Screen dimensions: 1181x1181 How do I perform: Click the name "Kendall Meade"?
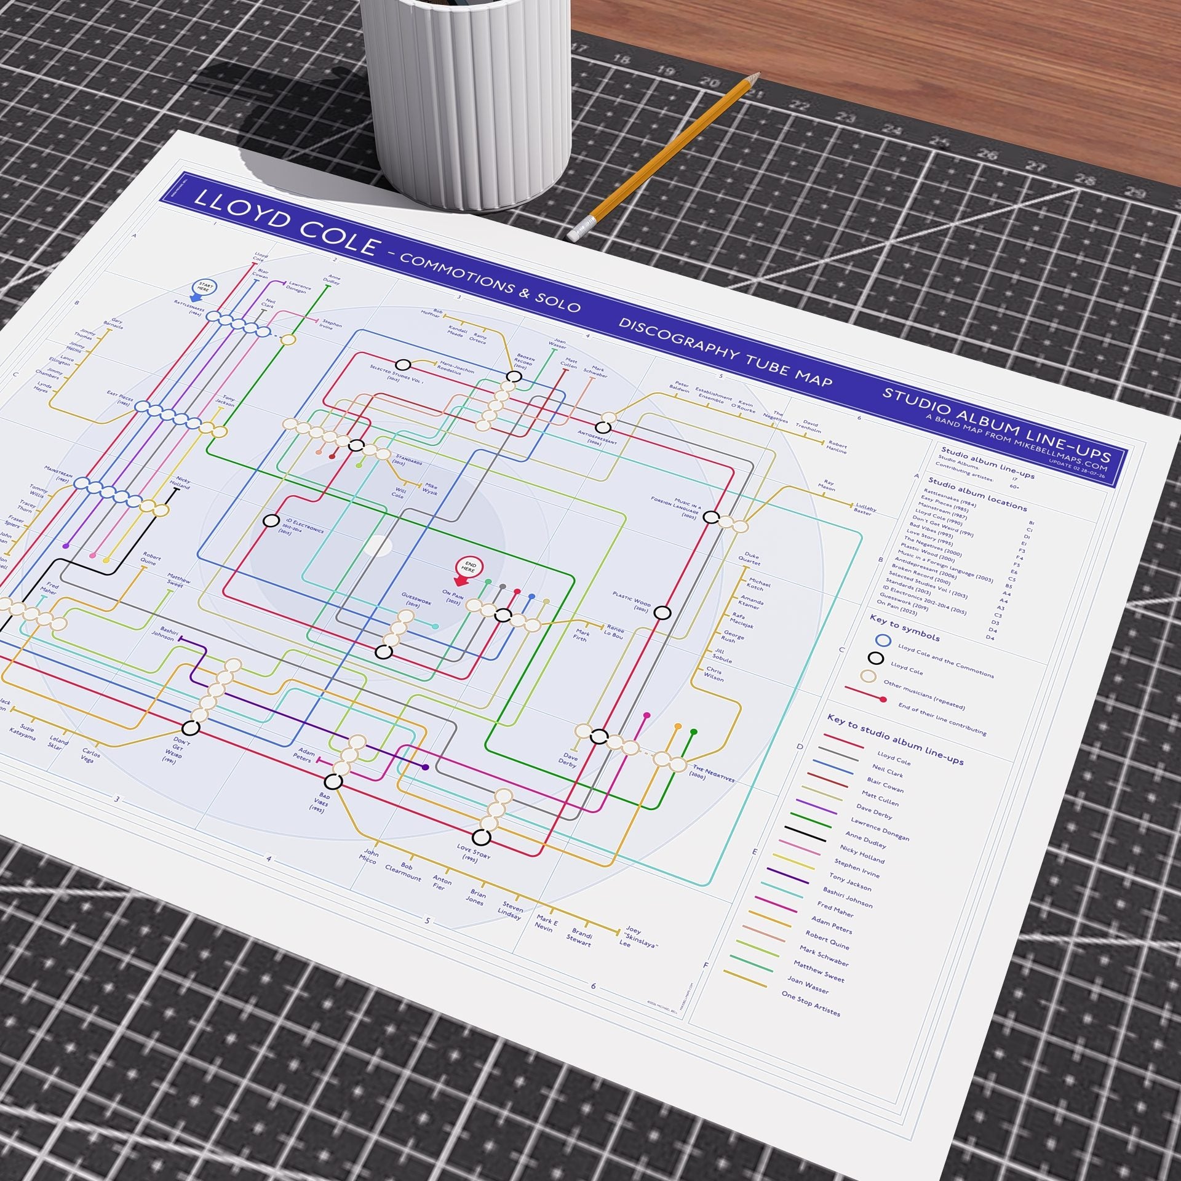(458, 331)
